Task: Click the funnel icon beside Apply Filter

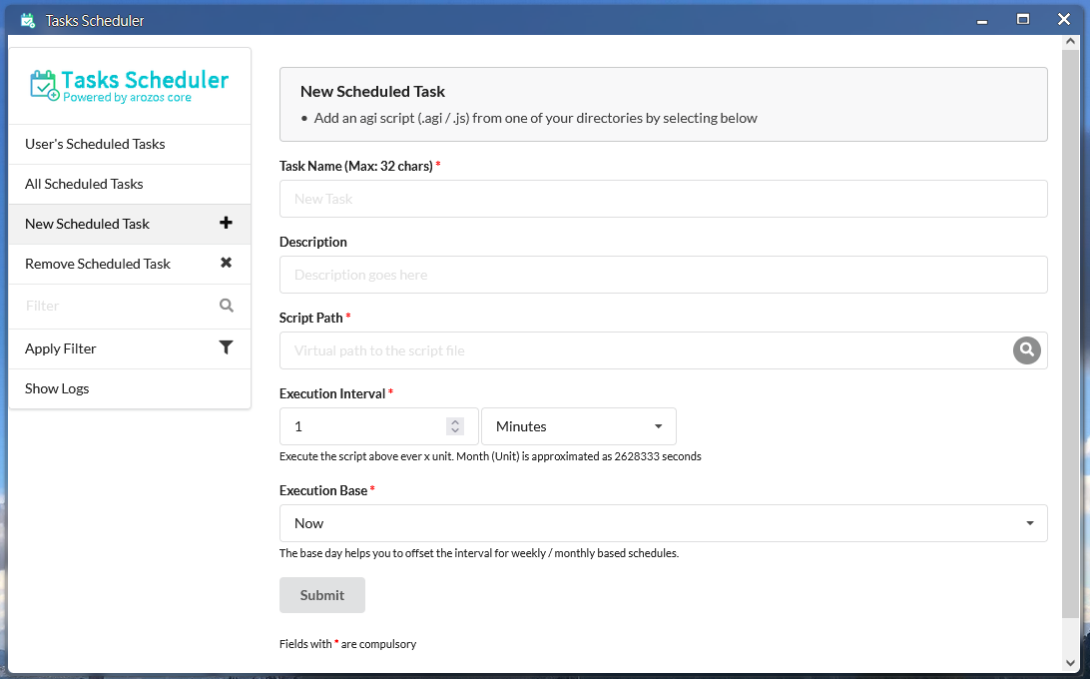Action: (x=226, y=347)
